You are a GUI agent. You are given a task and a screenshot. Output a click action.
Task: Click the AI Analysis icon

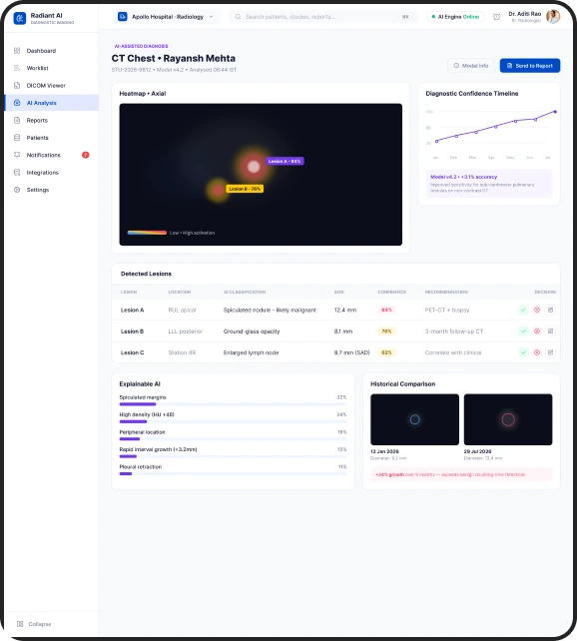(17, 103)
